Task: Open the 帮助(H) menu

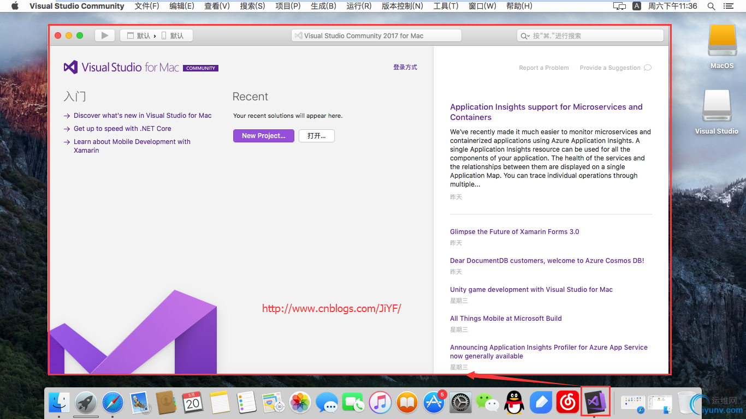Action: click(x=519, y=6)
